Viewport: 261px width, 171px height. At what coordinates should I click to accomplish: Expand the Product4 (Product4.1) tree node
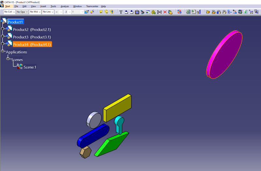click(2, 44)
